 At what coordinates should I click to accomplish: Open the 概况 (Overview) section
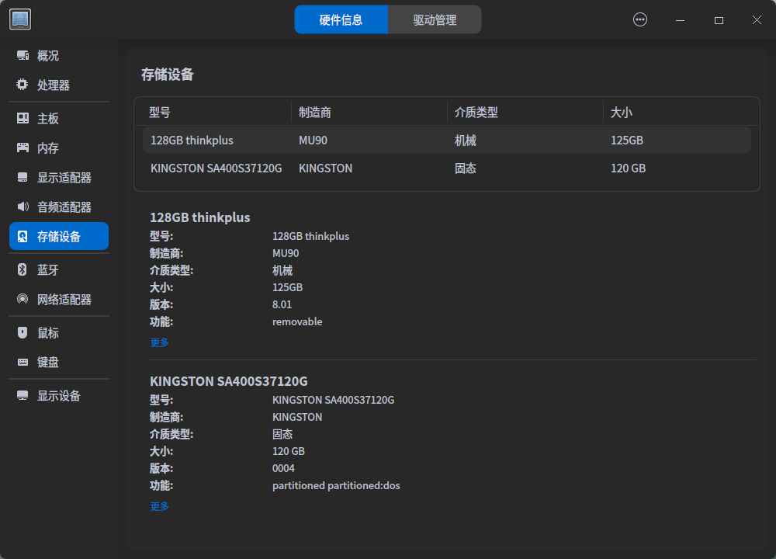pos(48,55)
